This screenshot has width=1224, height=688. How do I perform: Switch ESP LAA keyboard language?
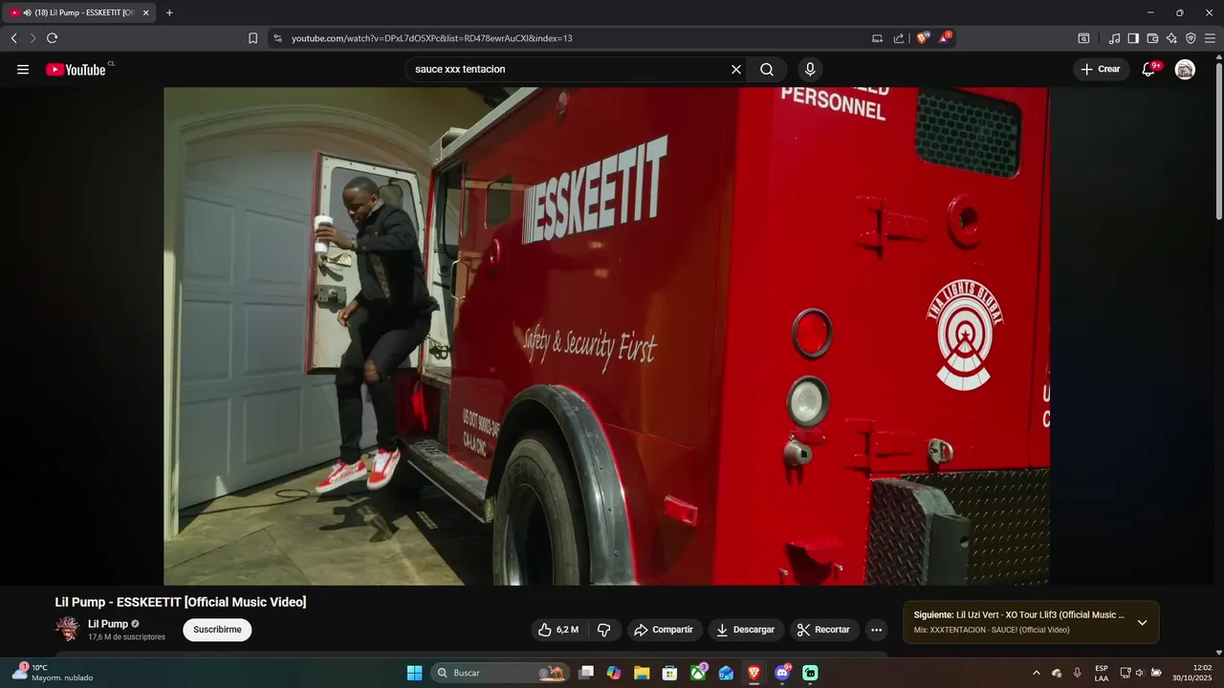click(1102, 673)
